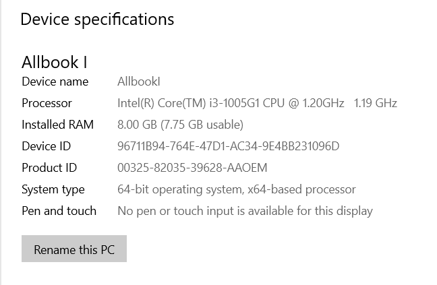This screenshot has height=285, width=437.
Task: Click the Processor label
Action: coord(47,103)
